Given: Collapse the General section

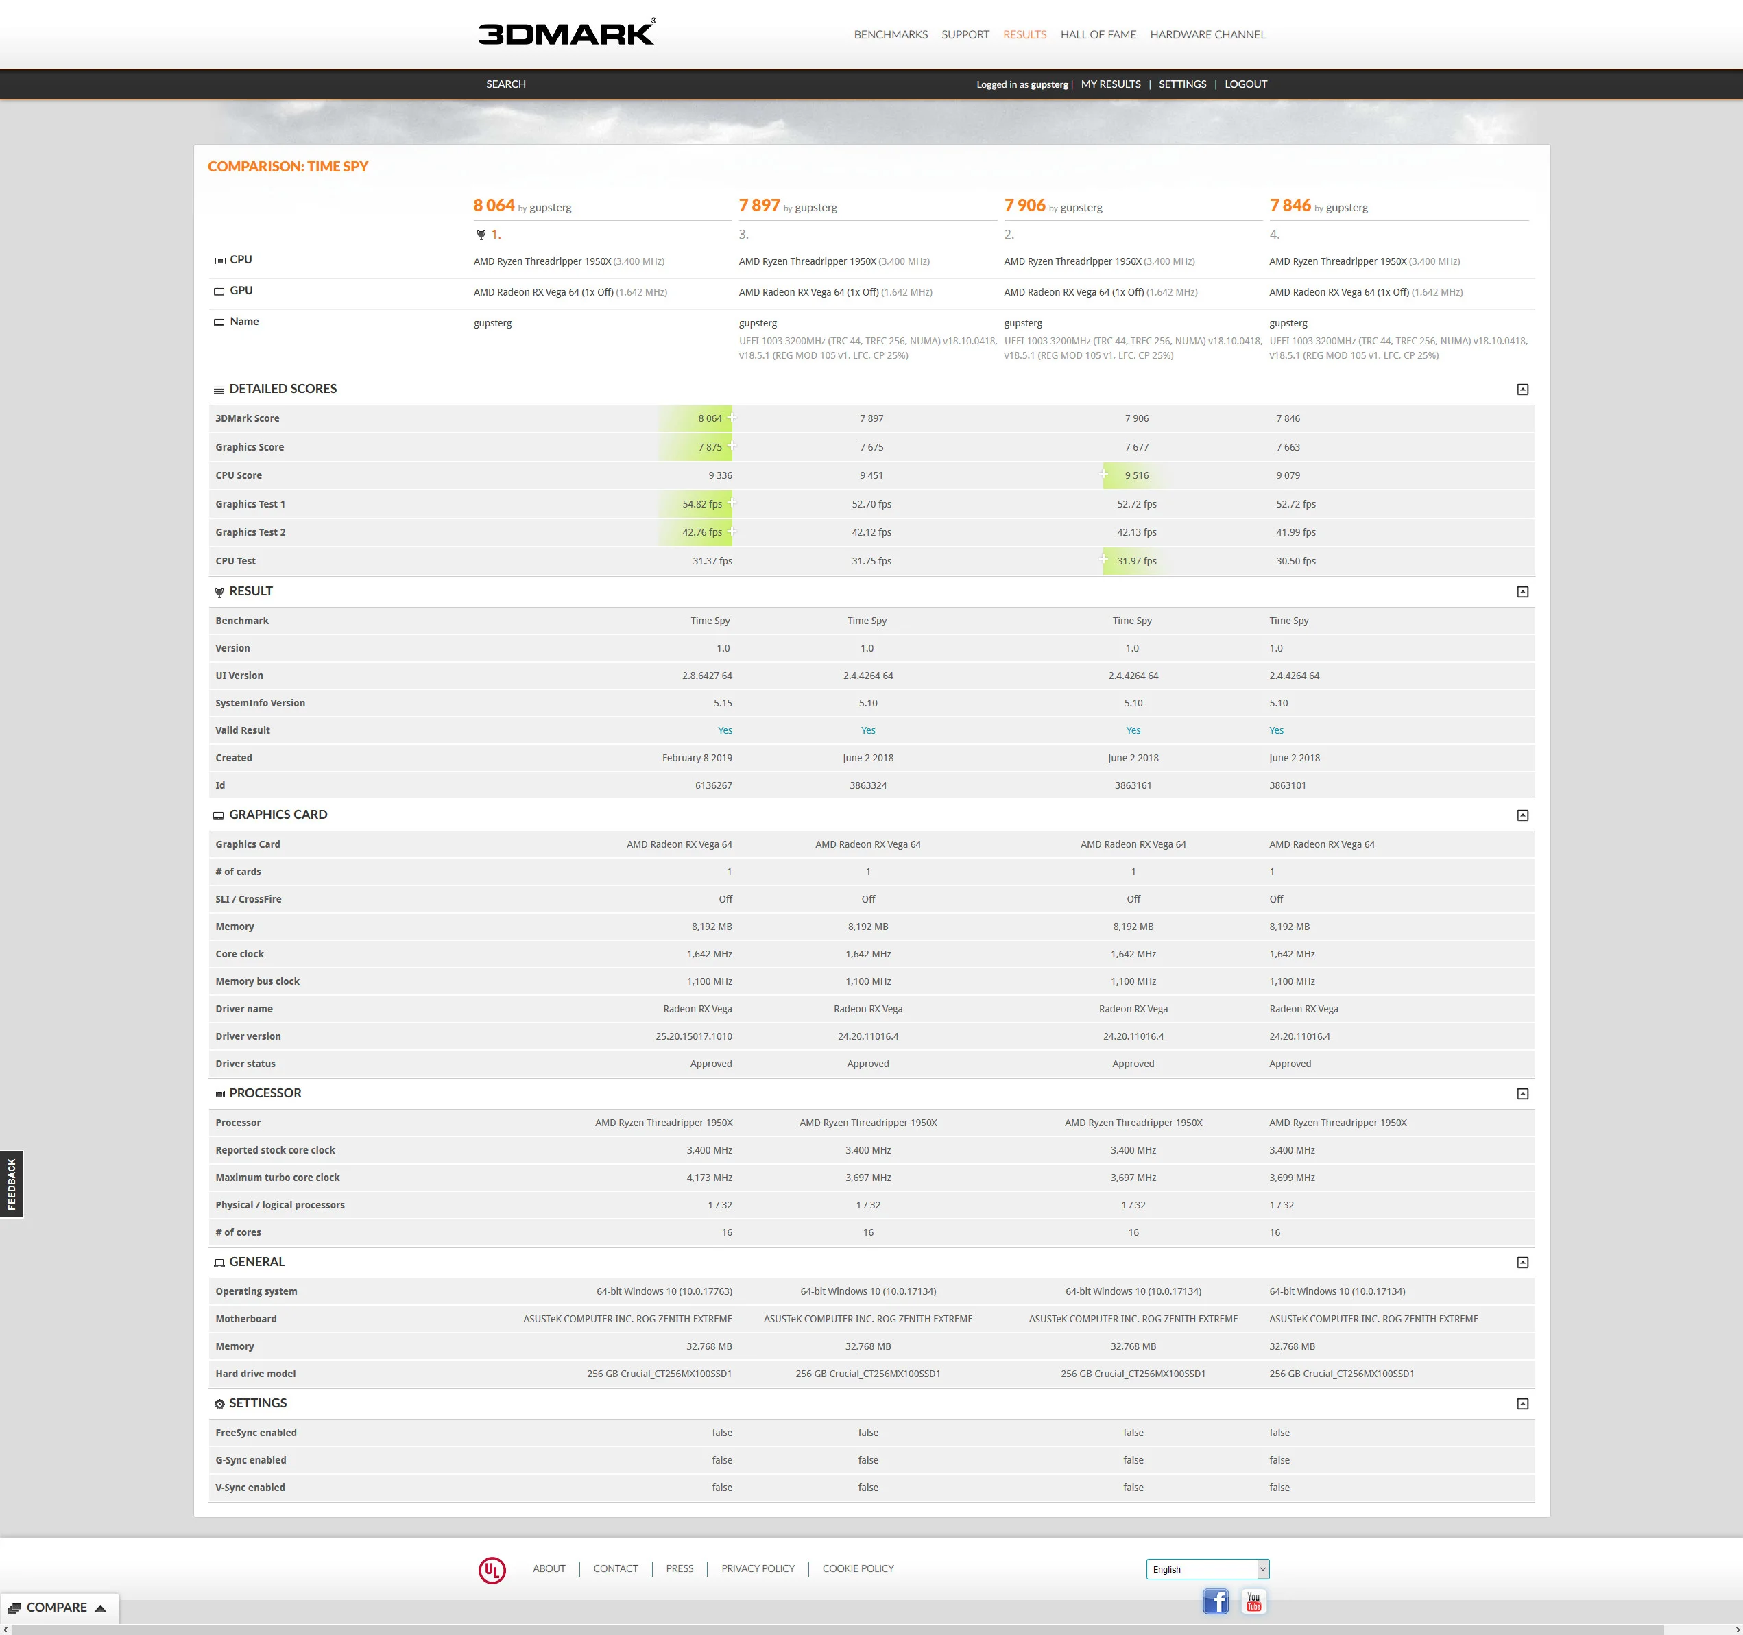Looking at the screenshot, I should click(1523, 1262).
